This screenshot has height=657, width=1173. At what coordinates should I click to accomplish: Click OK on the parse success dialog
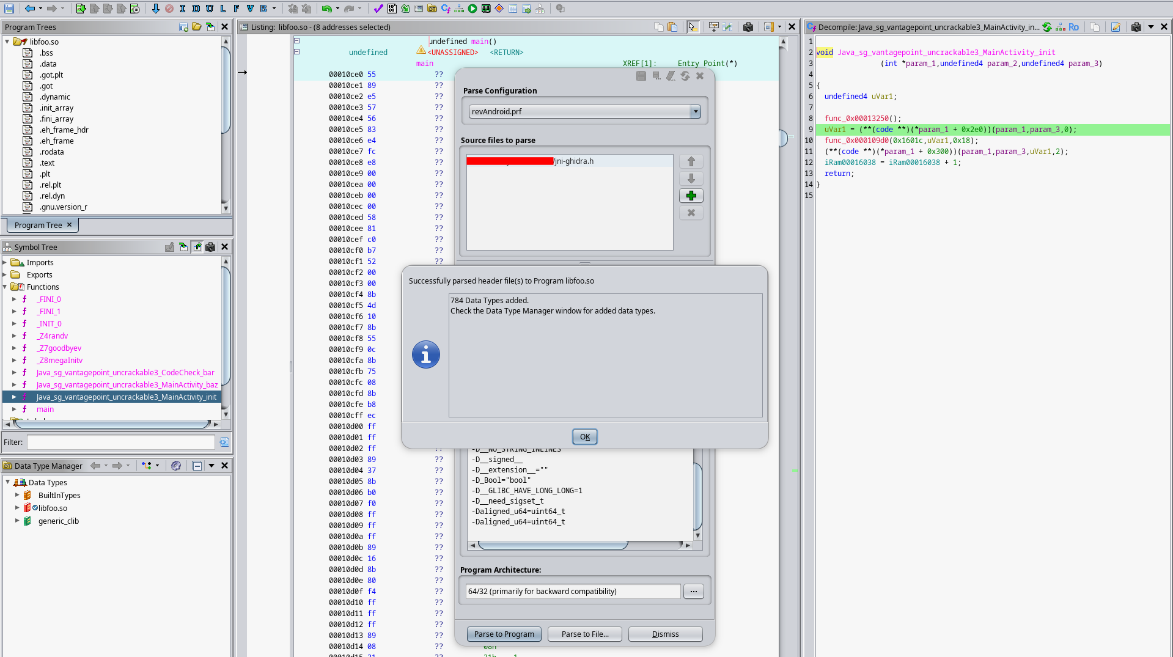pyautogui.click(x=585, y=436)
